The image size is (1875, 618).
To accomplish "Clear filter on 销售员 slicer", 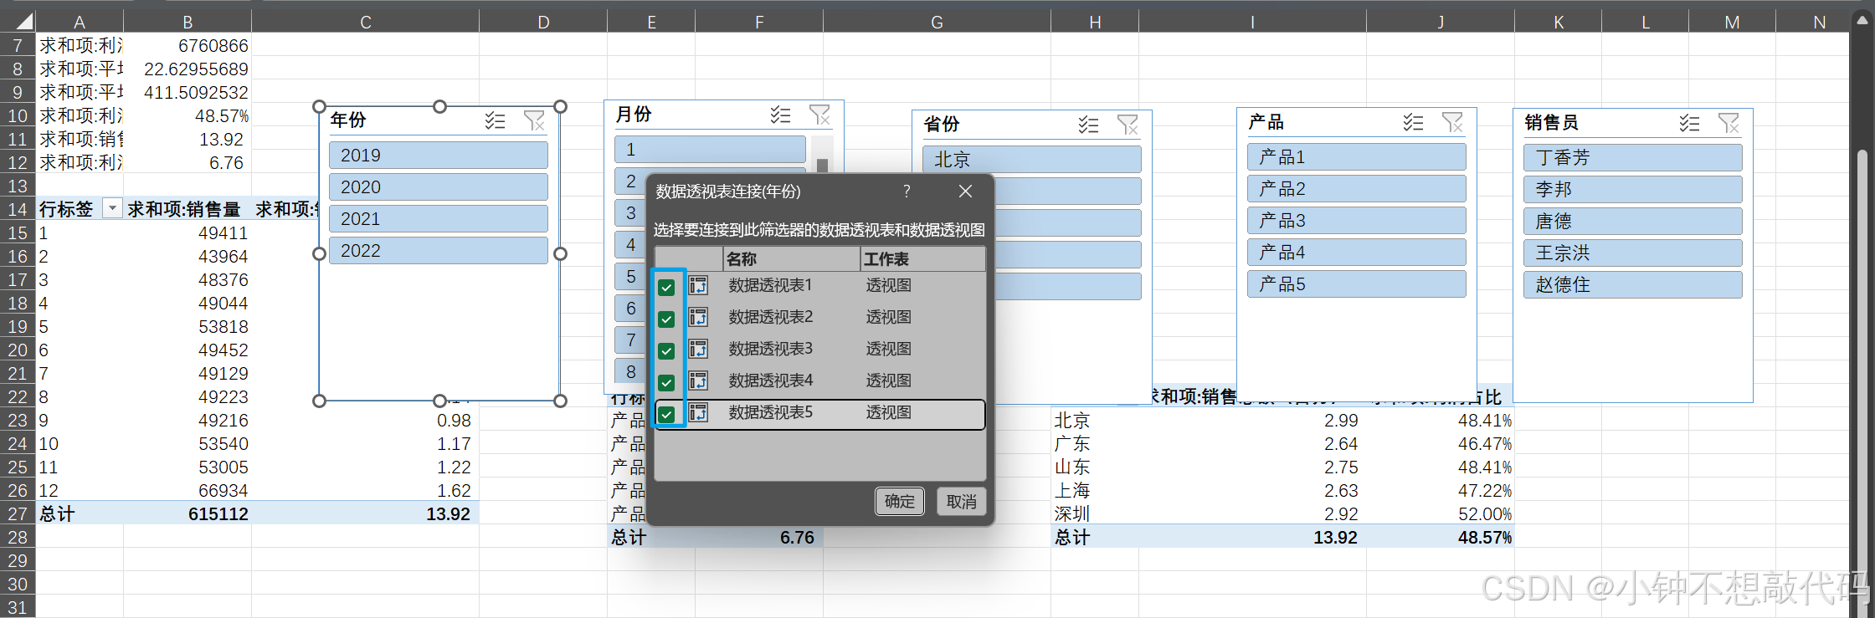I will (1729, 124).
